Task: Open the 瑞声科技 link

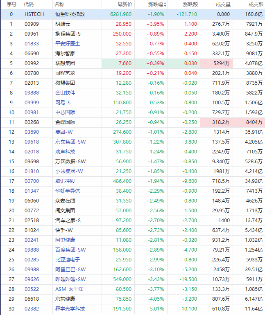Action: coord(65,152)
